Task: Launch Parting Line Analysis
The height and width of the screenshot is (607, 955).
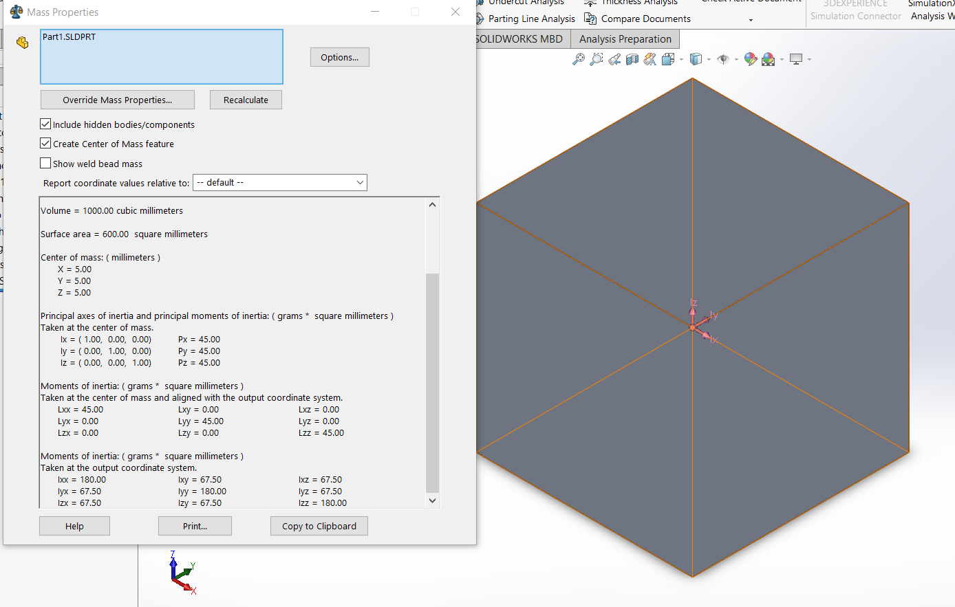Action: pyautogui.click(x=524, y=19)
